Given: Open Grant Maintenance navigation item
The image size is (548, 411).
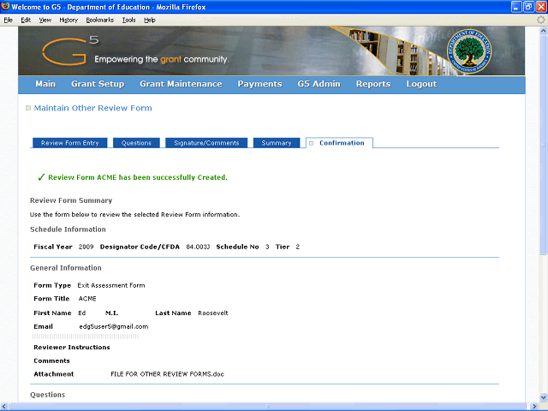Looking at the screenshot, I should [181, 84].
